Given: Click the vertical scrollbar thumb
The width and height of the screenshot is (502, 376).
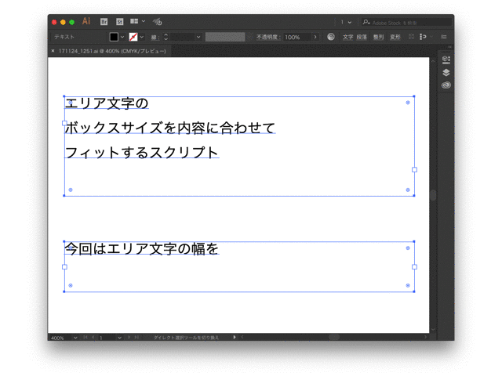Looking at the screenshot, I should tap(433, 195).
